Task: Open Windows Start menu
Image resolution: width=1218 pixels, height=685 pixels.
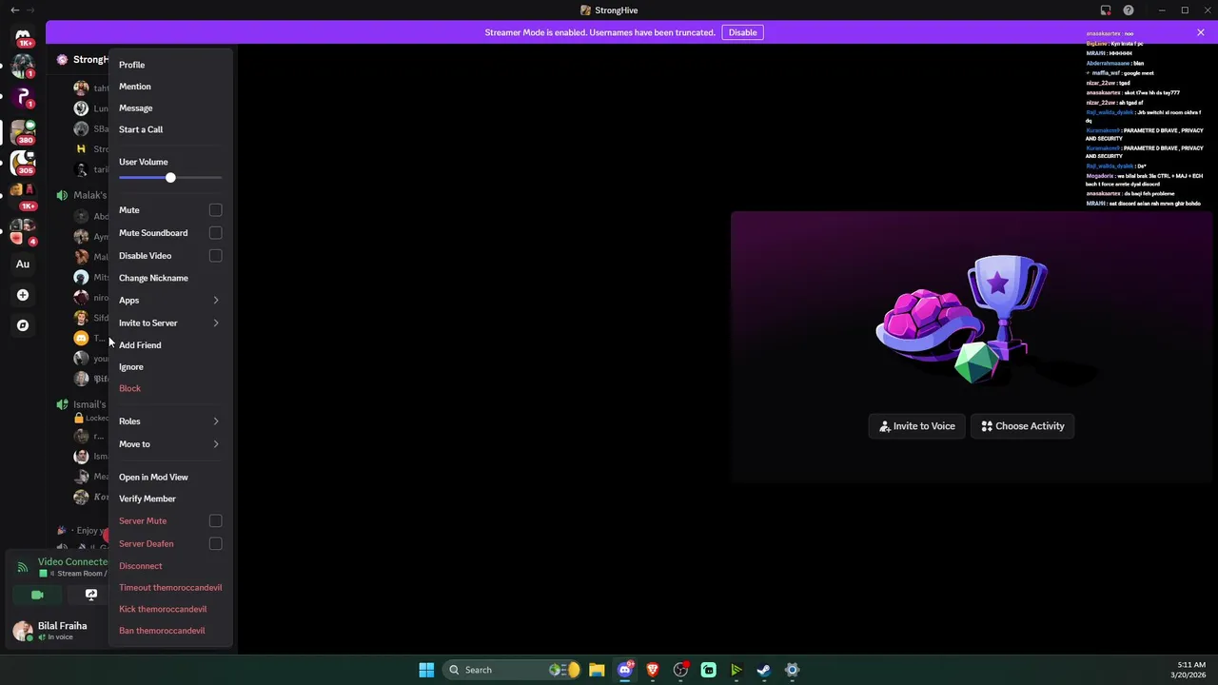Action: 426,670
